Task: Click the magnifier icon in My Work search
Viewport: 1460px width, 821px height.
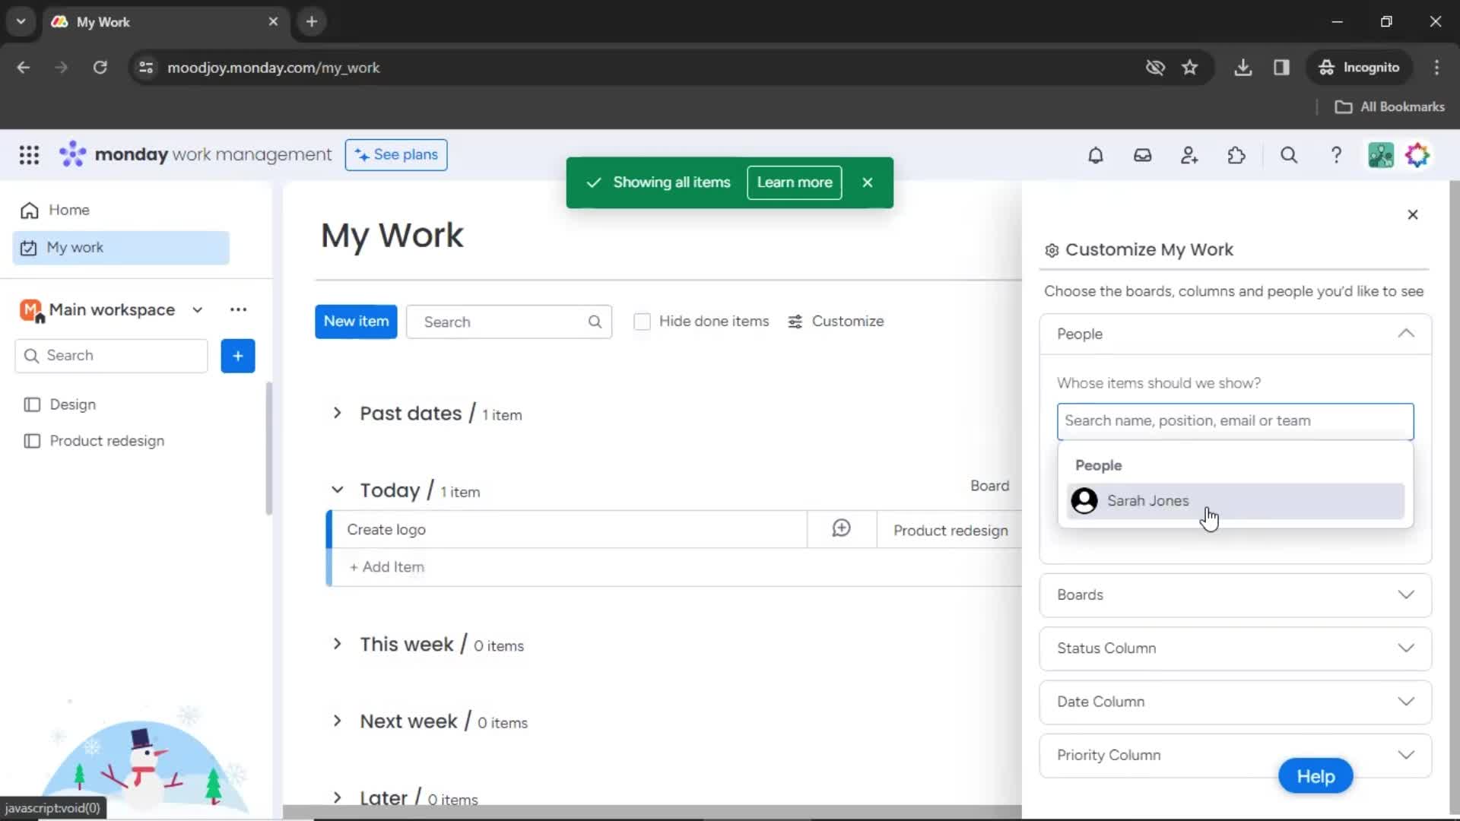Action: click(x=595, y=322)
